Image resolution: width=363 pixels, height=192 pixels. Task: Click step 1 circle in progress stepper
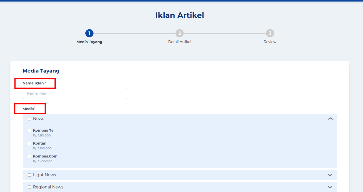point(89,33)
